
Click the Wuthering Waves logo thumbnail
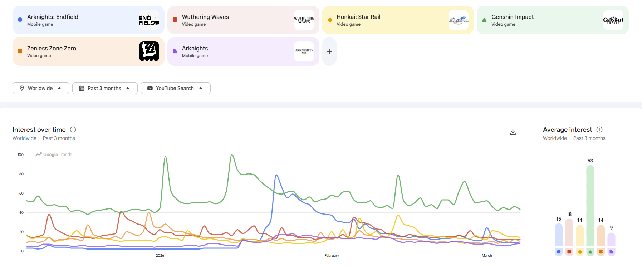point(304,20)
